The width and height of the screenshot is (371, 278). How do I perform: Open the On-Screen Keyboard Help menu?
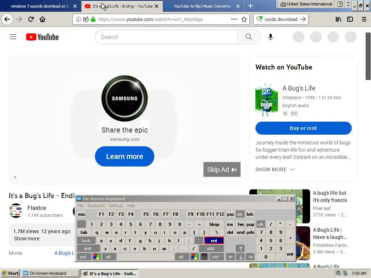[x=131, y=206]
